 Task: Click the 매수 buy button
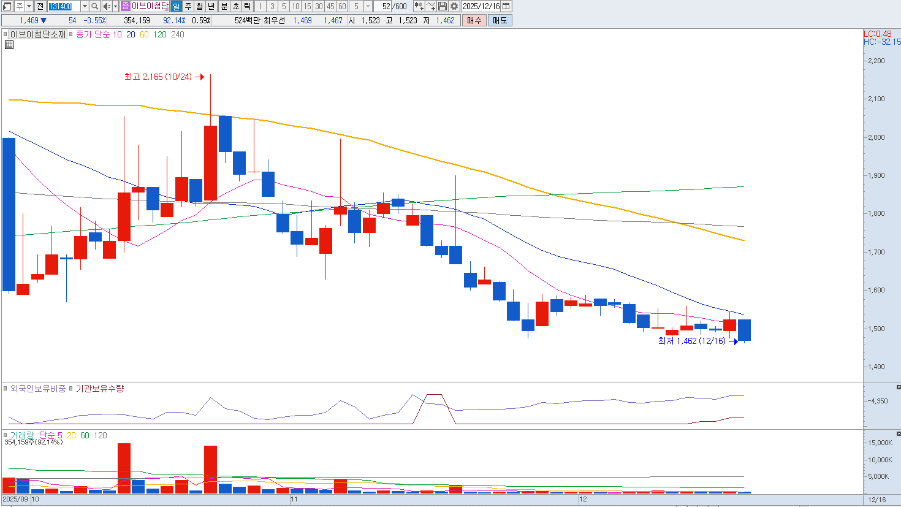click(x=474, y=20)
